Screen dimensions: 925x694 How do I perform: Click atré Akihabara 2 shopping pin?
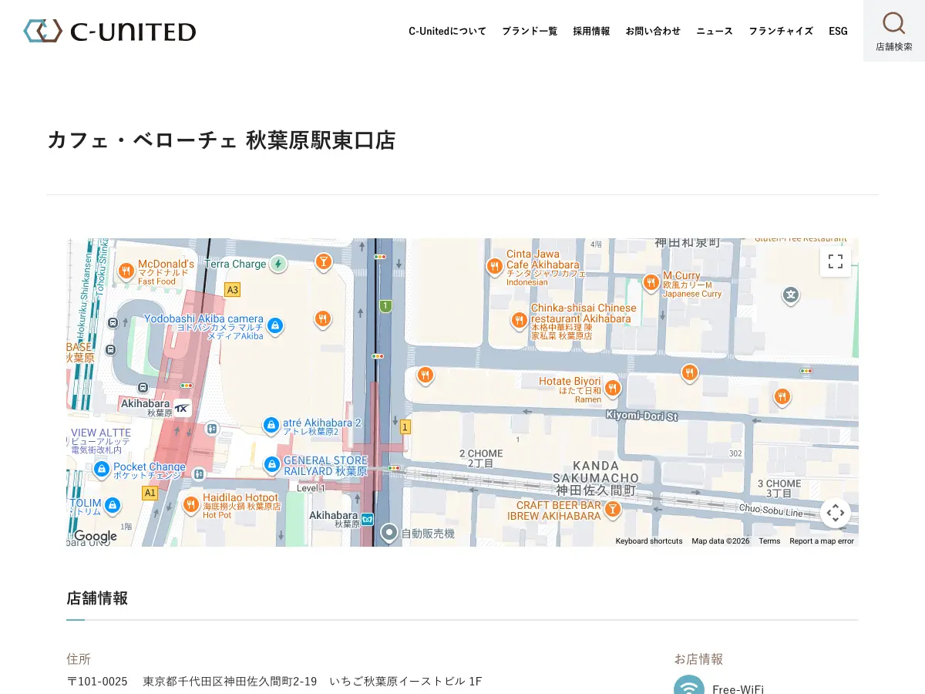click(x=271, y=424)
